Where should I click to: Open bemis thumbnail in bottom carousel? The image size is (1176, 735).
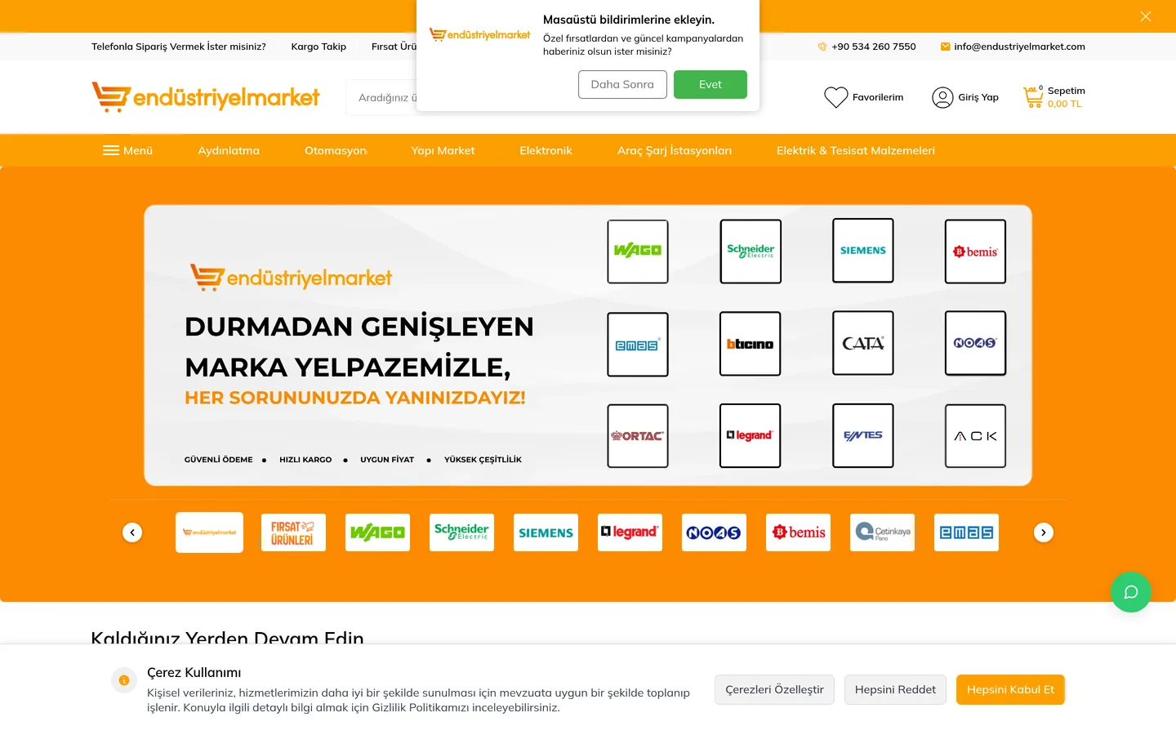tap(798, 532)
